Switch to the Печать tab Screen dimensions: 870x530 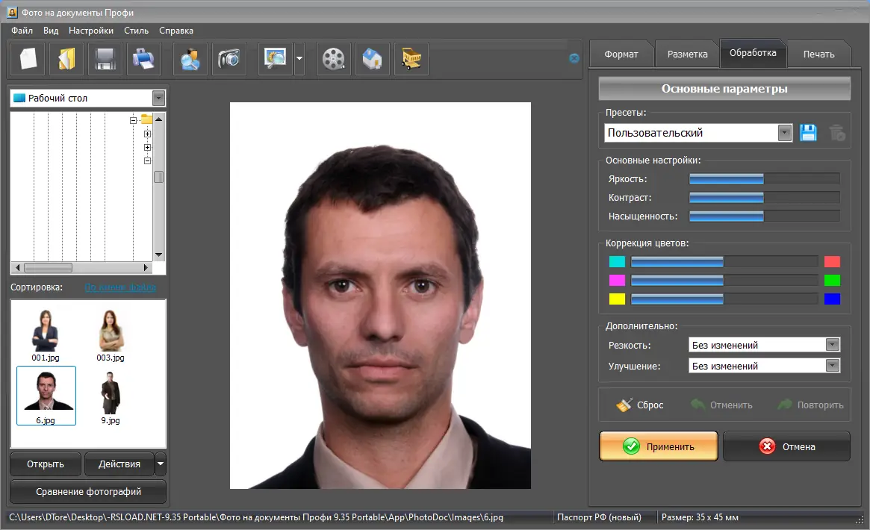click(818, 54)
